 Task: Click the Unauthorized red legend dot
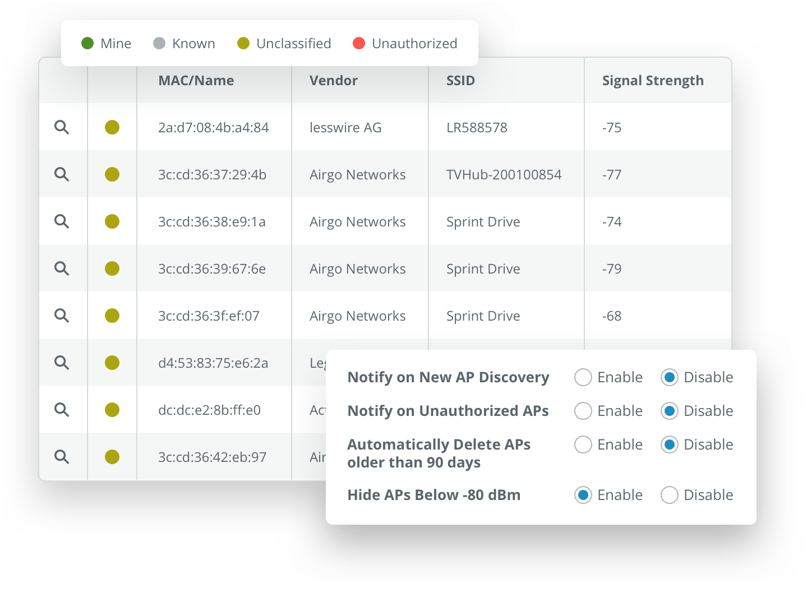pyautogui.click(x=359, y=43)
